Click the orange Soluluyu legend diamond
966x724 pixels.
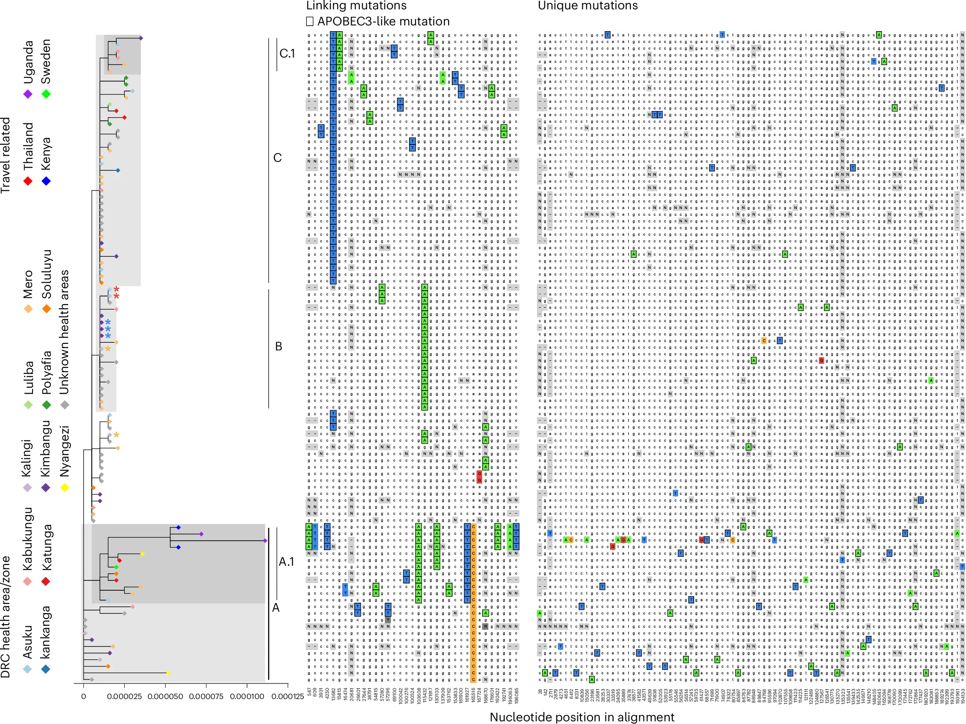coord(46,309)
